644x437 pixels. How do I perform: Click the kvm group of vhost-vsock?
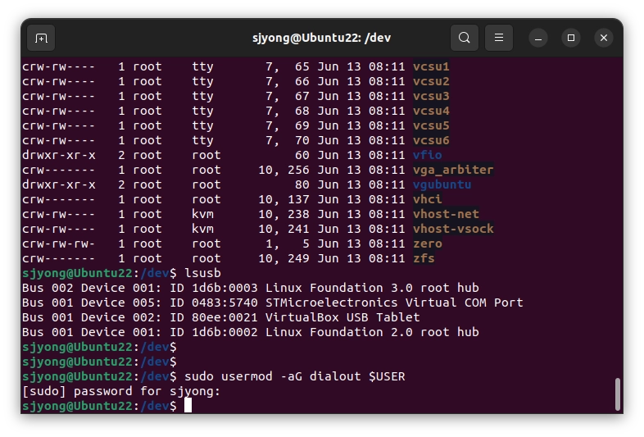coord(203,229)
